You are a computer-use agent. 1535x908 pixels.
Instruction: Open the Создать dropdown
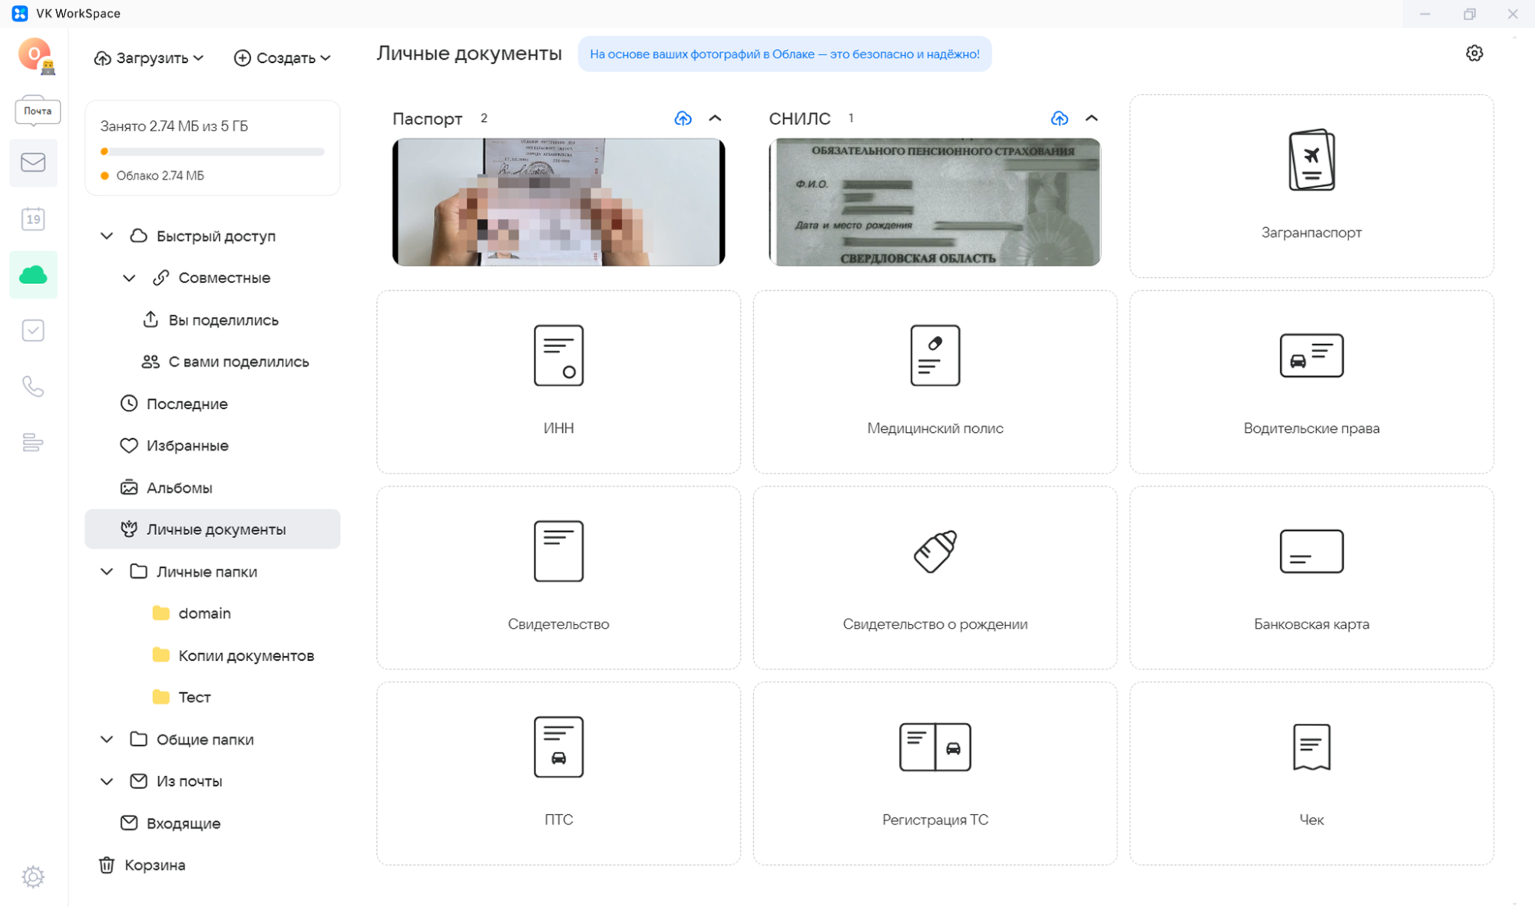[282, 58]
